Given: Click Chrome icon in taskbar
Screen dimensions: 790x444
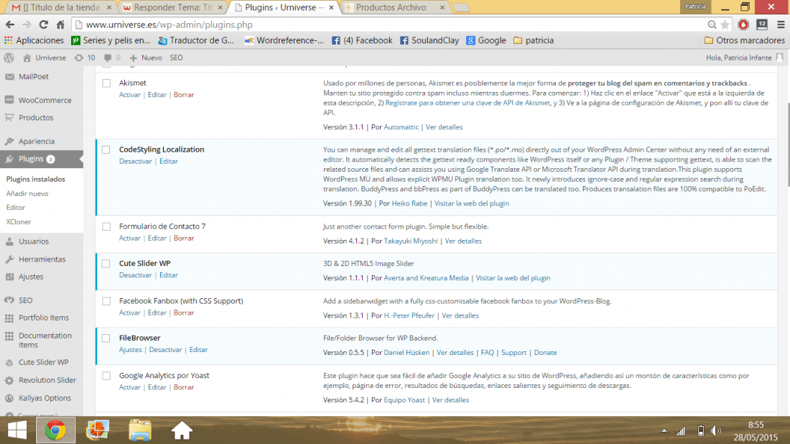Looking at the screenshot, I should [x=55, y=430].
